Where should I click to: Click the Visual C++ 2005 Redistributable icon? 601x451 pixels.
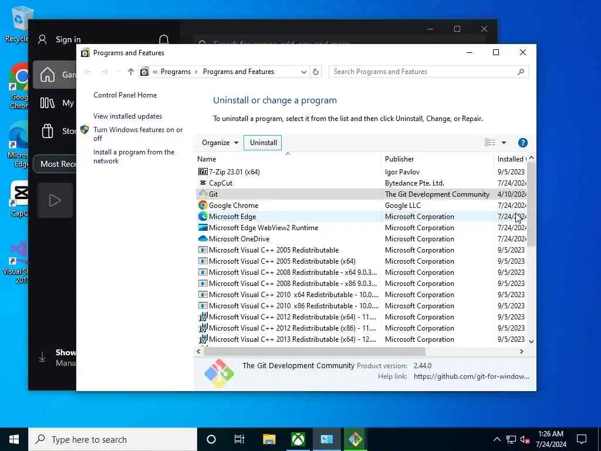click(202, 250)
